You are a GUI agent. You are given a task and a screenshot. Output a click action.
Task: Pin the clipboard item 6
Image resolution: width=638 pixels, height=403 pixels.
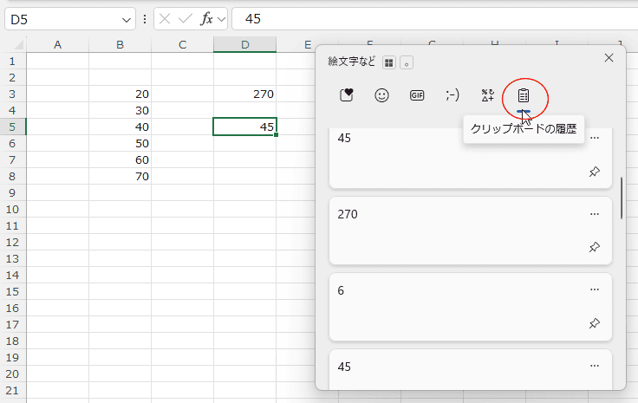point(594,323)
